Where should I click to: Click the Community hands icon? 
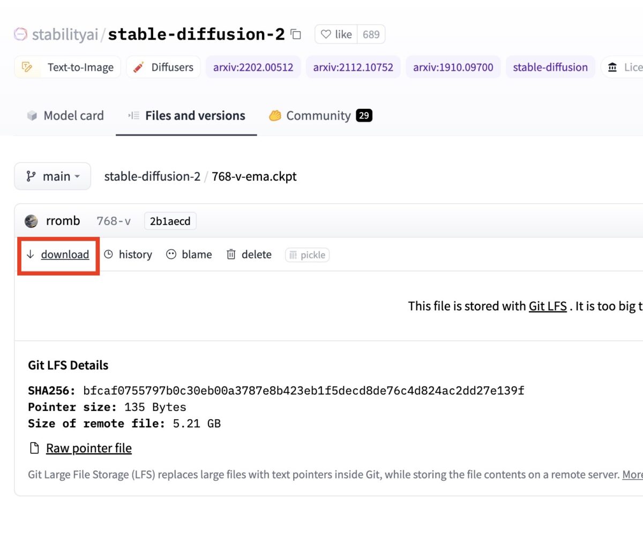tap(275, 116)
